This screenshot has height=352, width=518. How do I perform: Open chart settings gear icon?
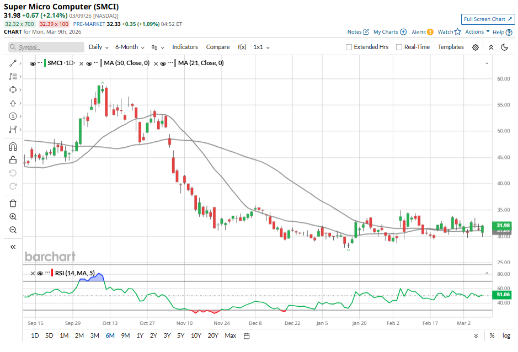pyautogui.click(x=476, y=47)
